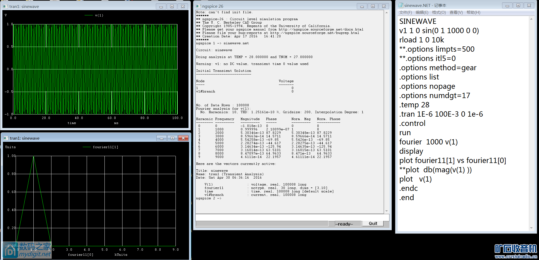The width and height of the screenshot is (539, 260).
Task: Minimize the sinewave.NET Notepad window
Action: click(x=507, y=5)
